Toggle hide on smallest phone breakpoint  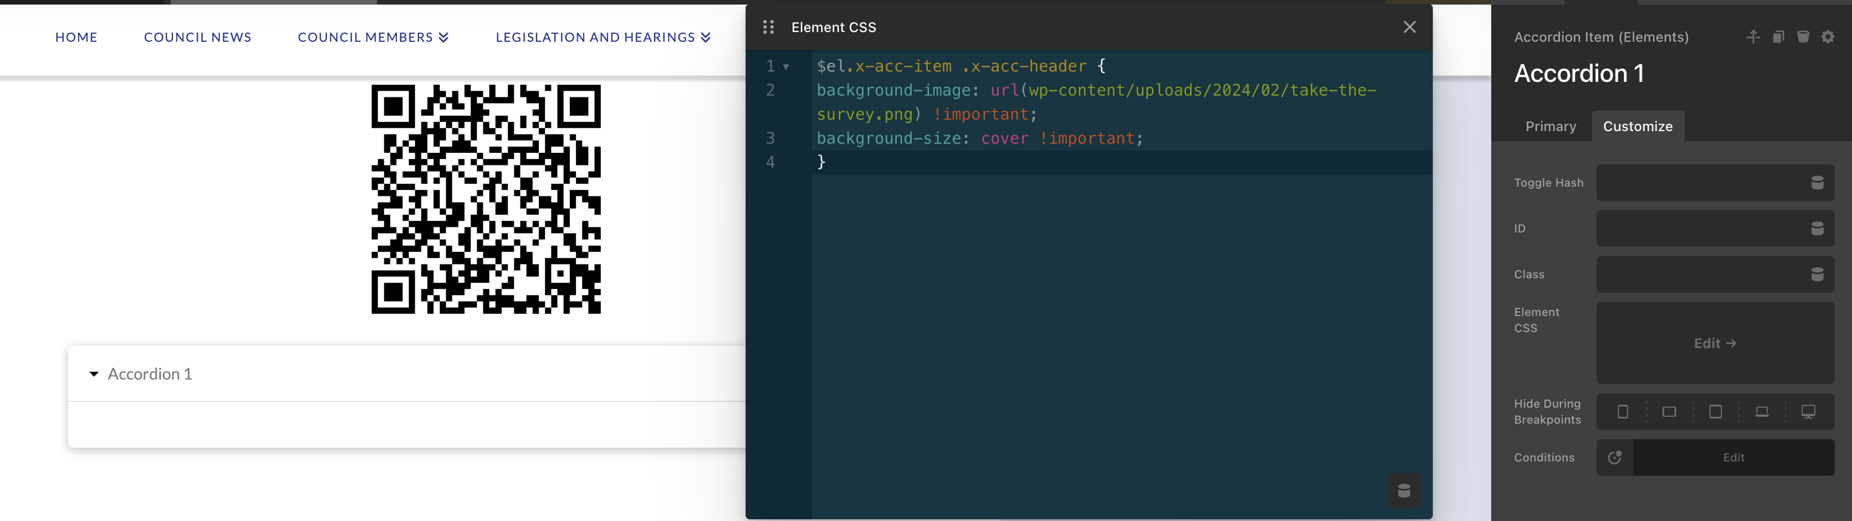coord(1623,412)
